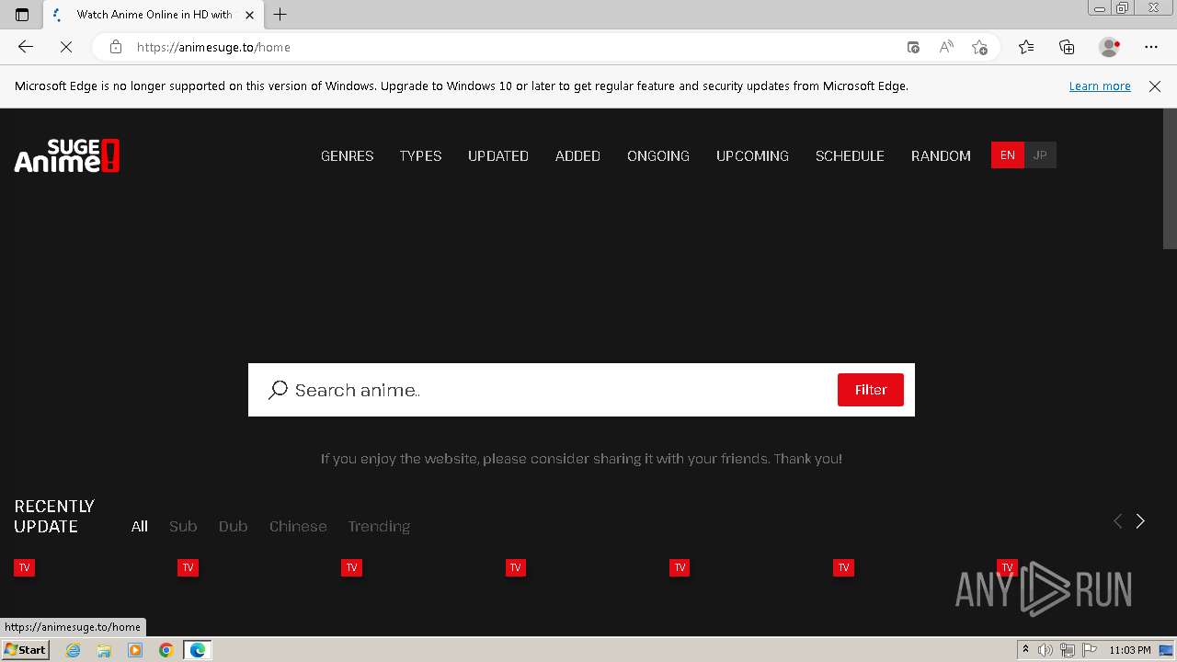Select the Dub tab

(x=233, y=526)
